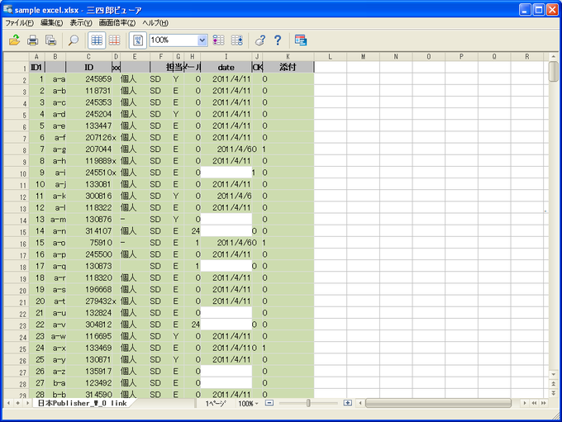
Task: Click the print-all-sheets icon with stacked pages
Action: [x=51, y=40]
